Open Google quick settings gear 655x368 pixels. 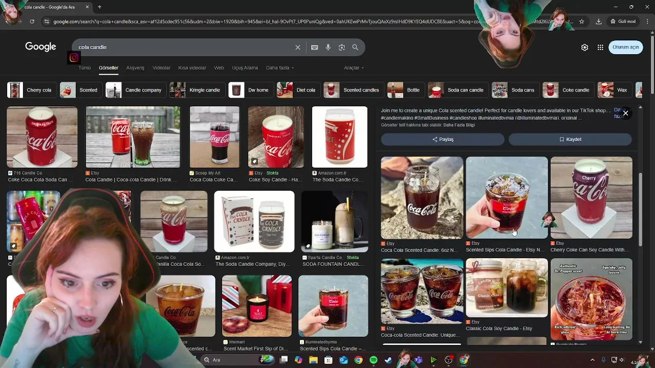click(585, 47)
